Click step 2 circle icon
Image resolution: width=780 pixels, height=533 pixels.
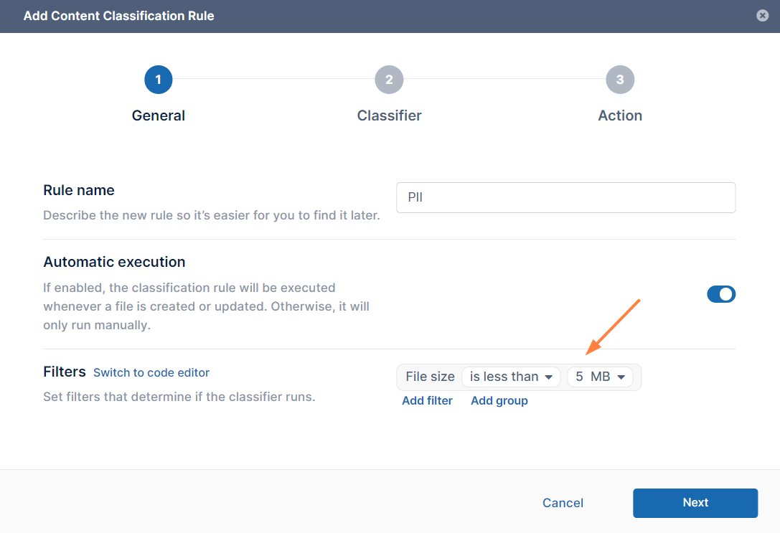pyautogui.click(x=389, y=80)
